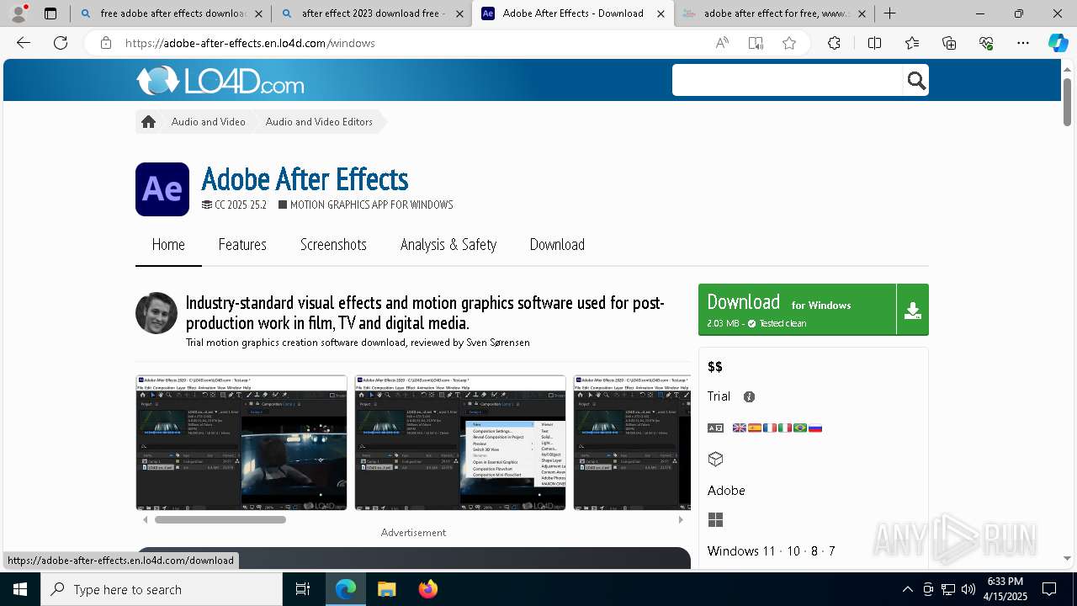Open Audio and Video breadcrumb link
This screenshot has width=1077, height=606.
[209, 122]
